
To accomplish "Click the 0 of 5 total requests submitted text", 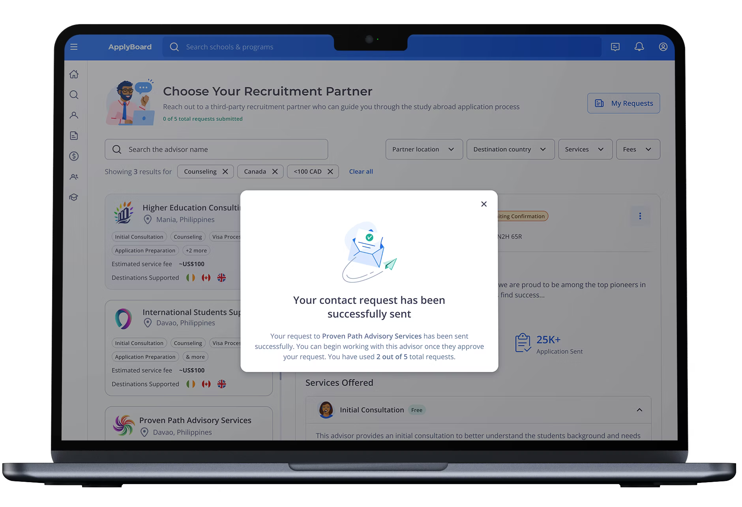I will click(203, 119).
